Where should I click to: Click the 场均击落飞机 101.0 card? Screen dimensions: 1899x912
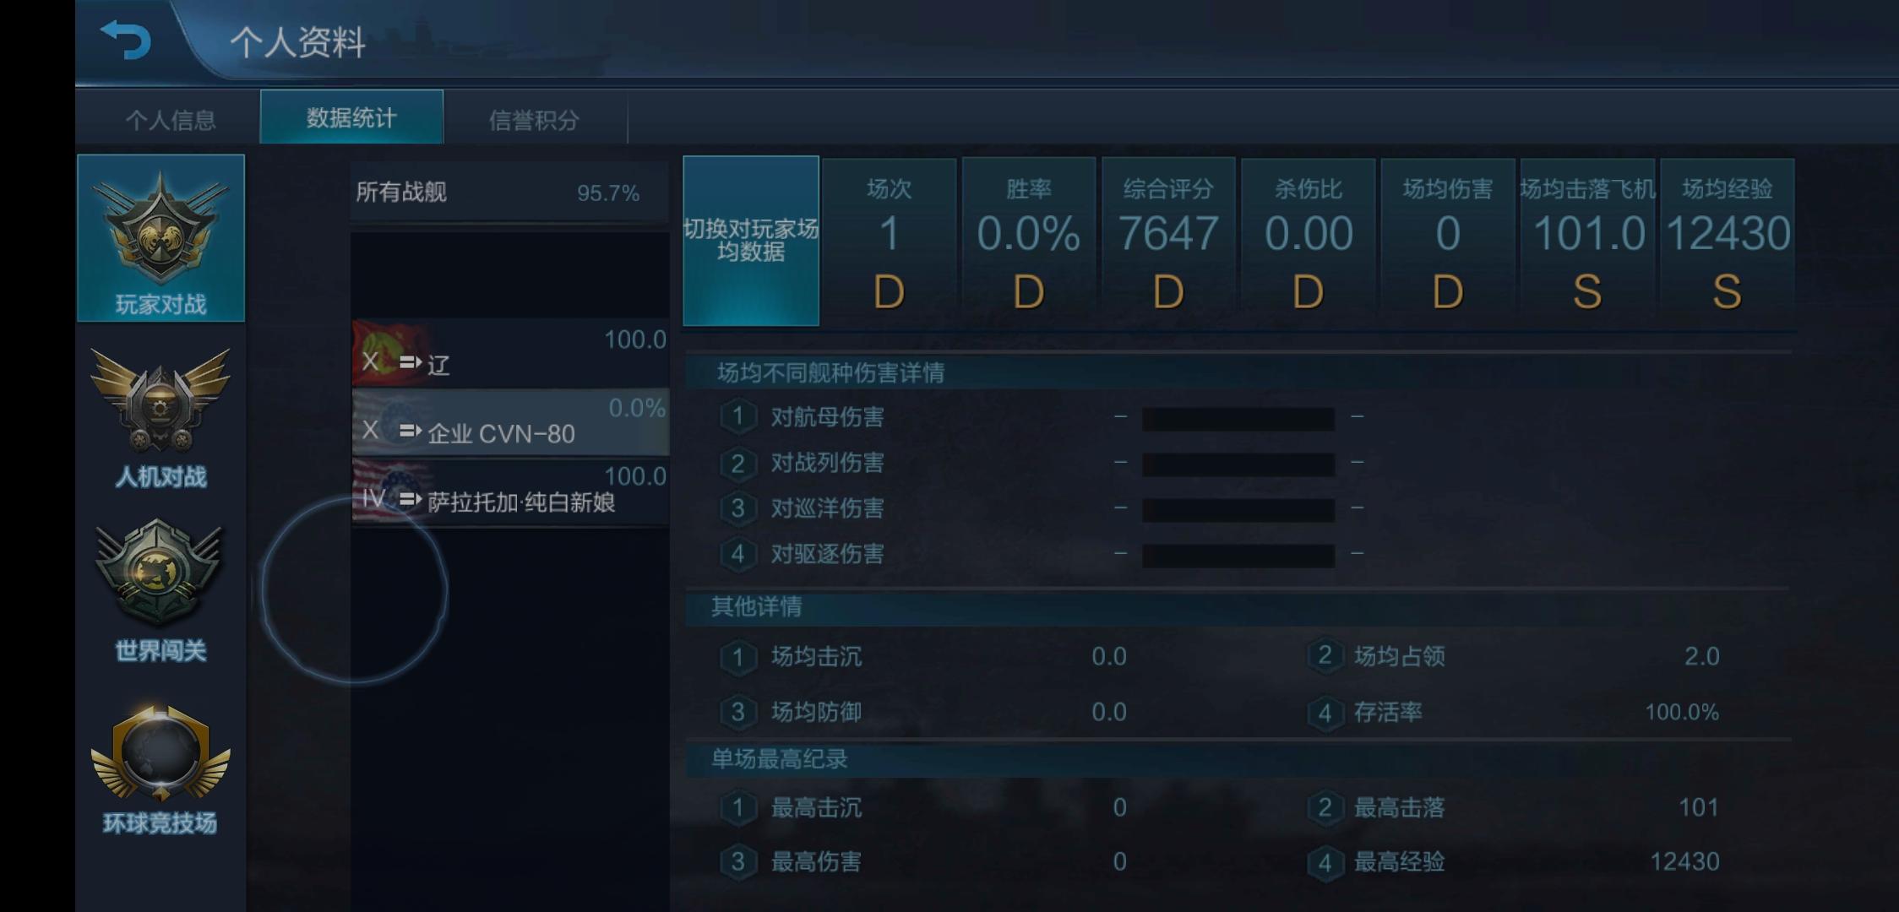point(1587,242)
